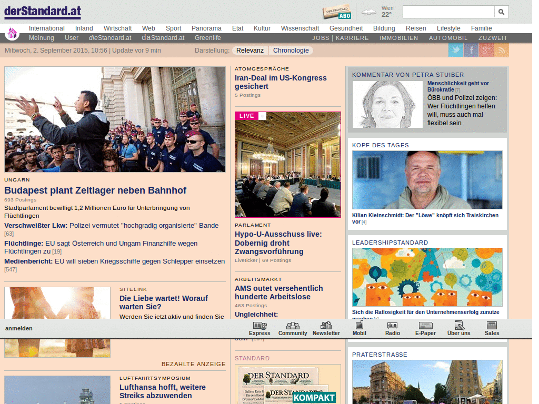This screenshot has width=539, height=404.
Task: Click Petra Stuiber portrait sketch
Action: (387, 105)
